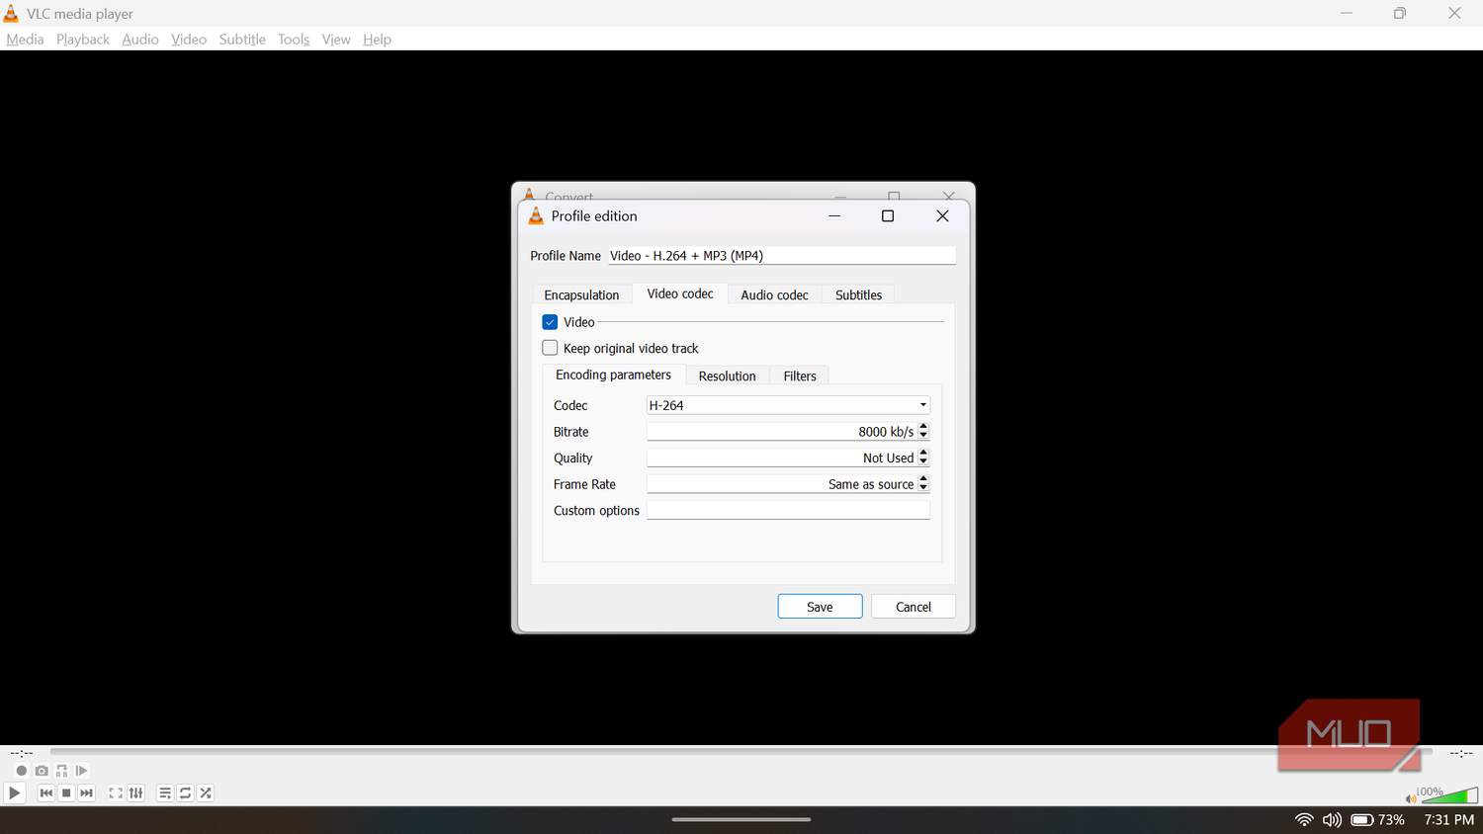Mute audio via speaker icon near volume
1483x834 pixels.
point(1410,798)
